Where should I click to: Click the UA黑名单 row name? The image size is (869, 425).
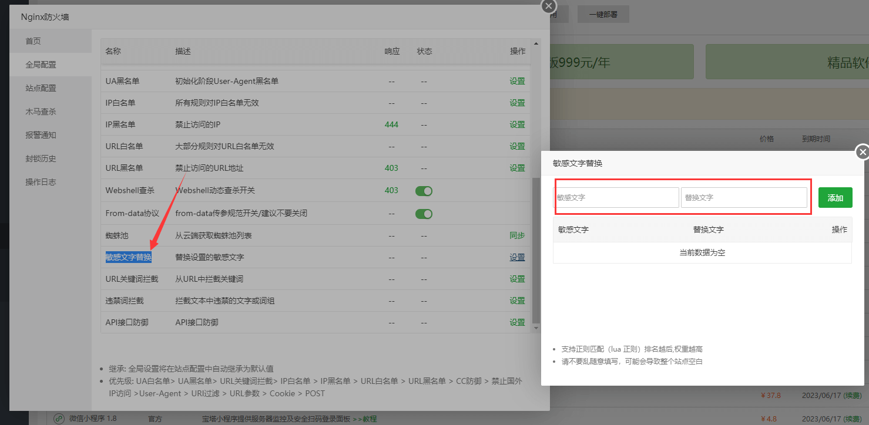click(122, 81)
